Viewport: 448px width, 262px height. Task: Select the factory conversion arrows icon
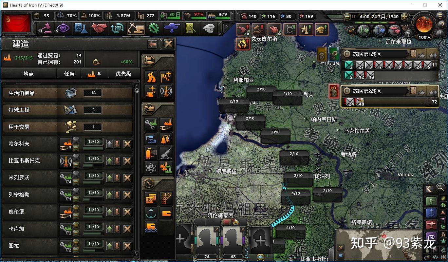coord(166,168)
